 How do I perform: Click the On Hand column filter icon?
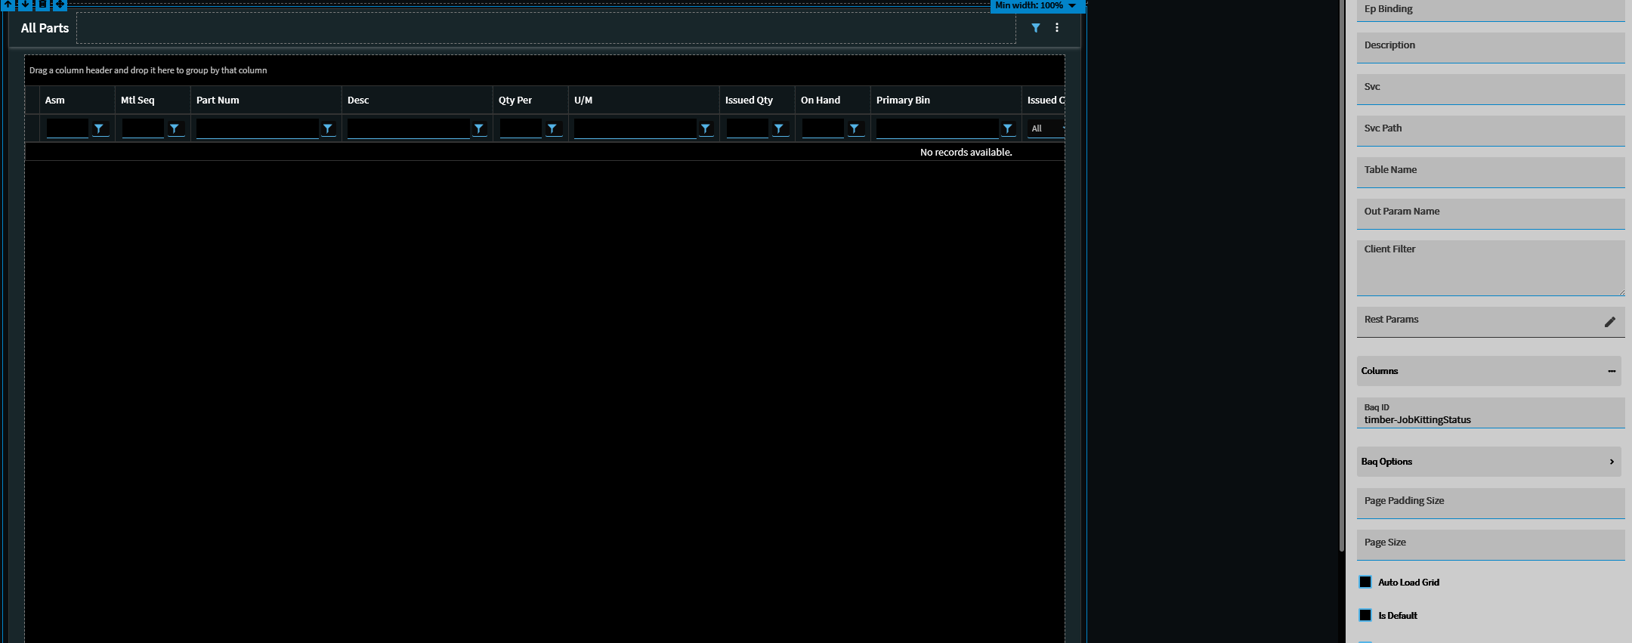(x=855, y=128)
